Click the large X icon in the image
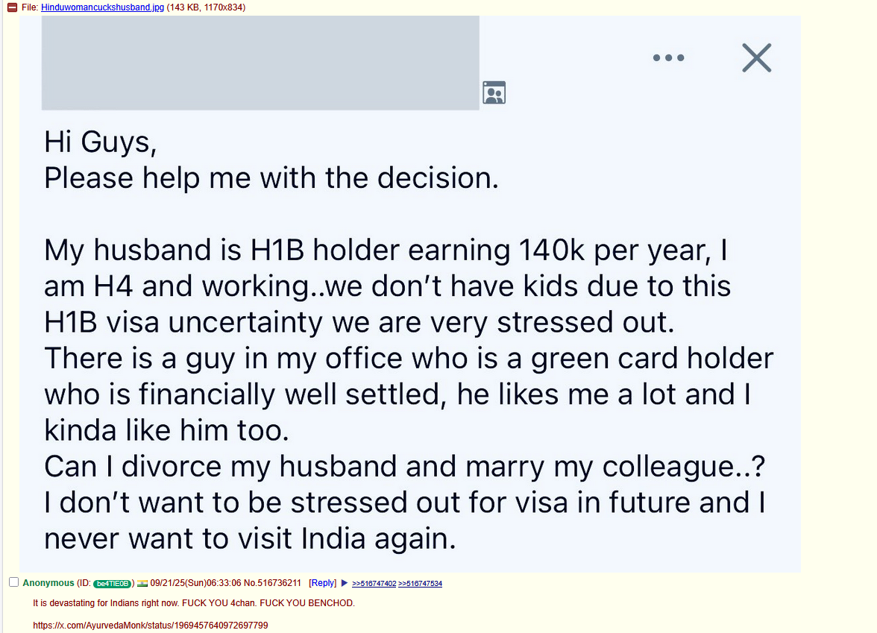Viewport: 877px width, 633px height. point(757,57)
